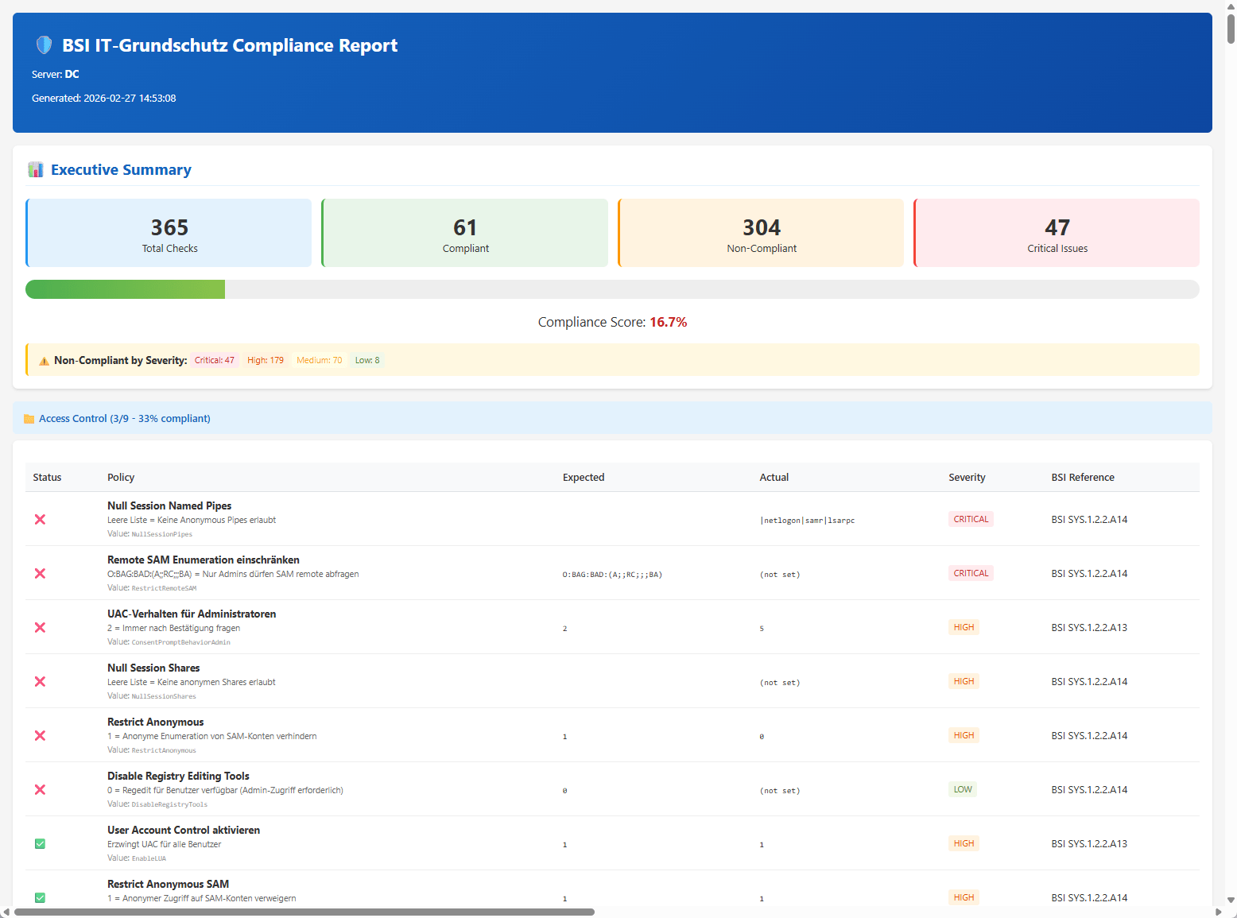
Task: Click the 304 Non-Compliant summary card
Action: point(761,234)
